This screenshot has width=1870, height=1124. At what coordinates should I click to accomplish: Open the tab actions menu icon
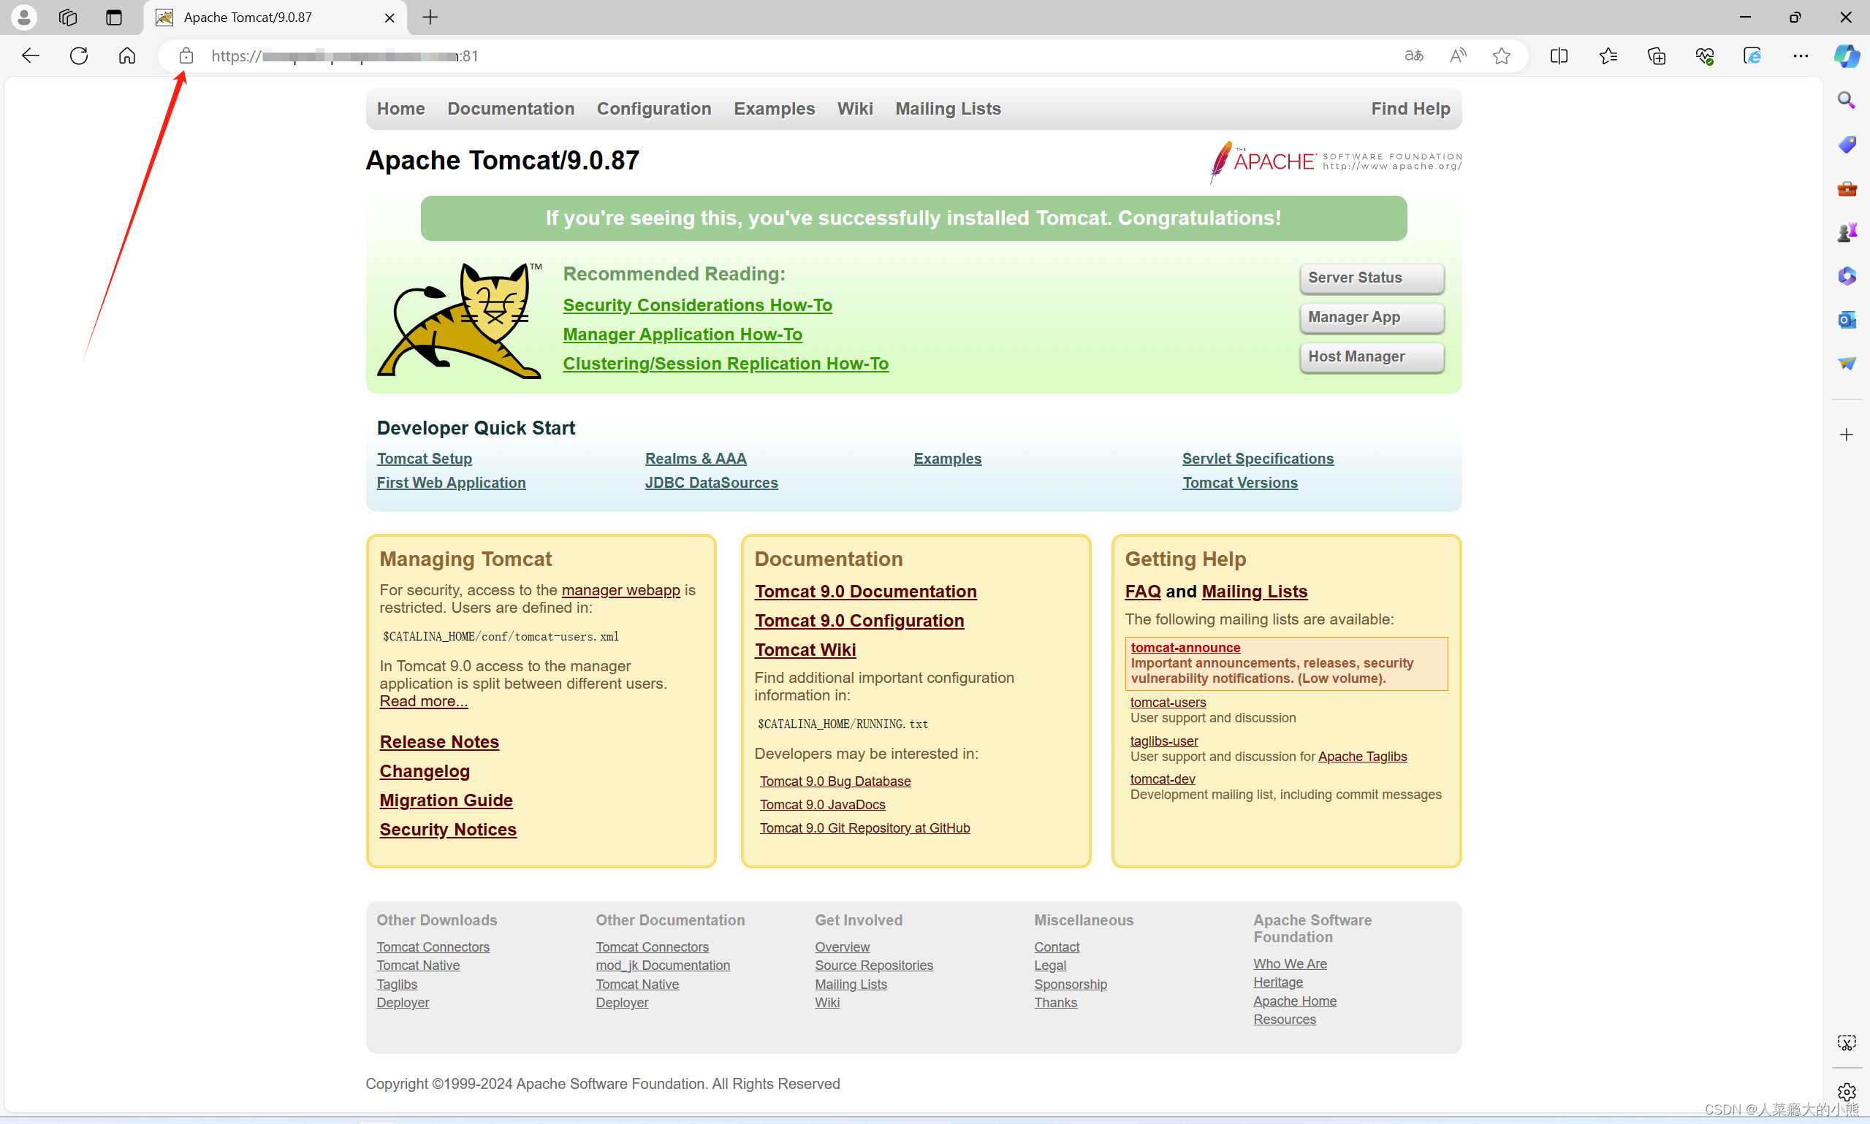coord(114,17)
